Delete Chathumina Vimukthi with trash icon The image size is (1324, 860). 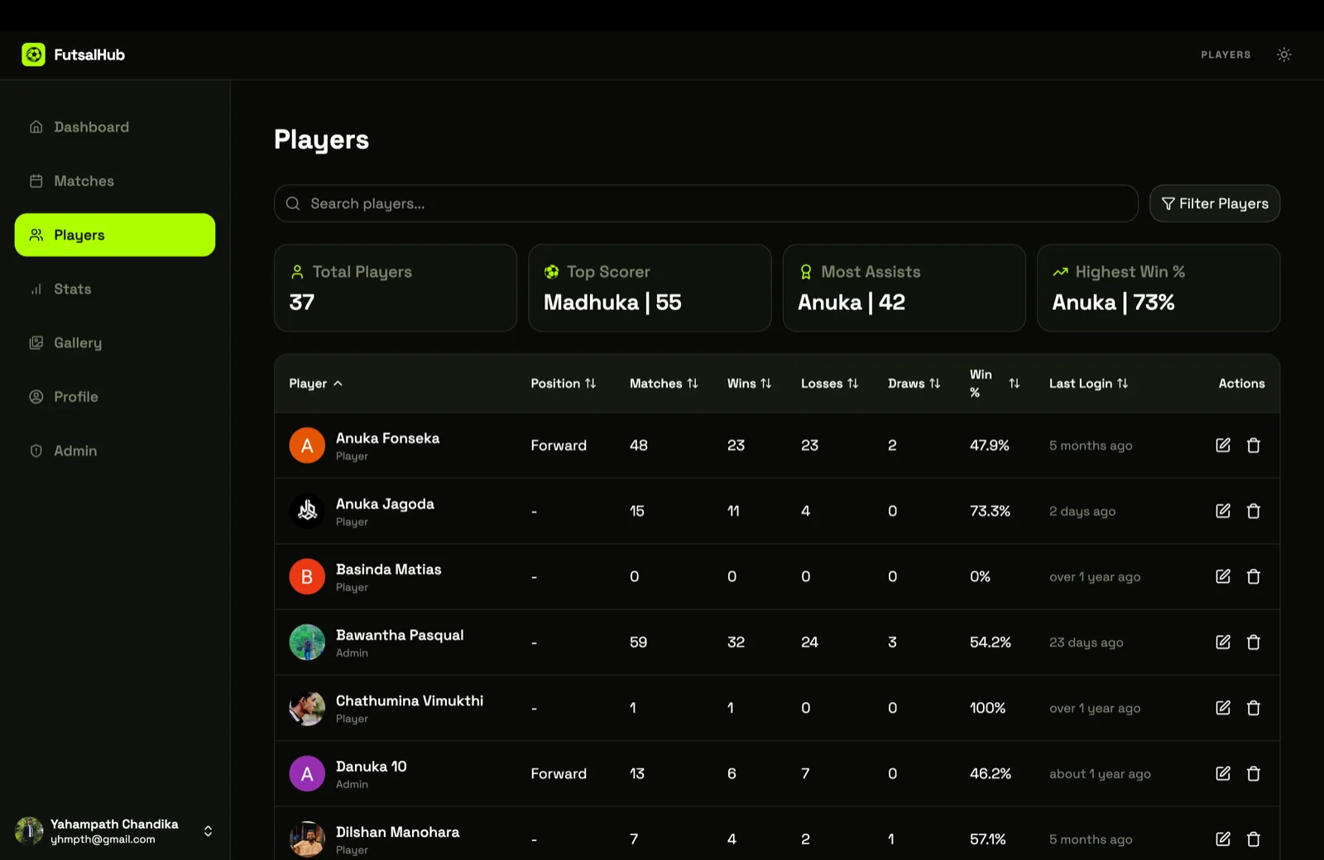[1254, 708]
